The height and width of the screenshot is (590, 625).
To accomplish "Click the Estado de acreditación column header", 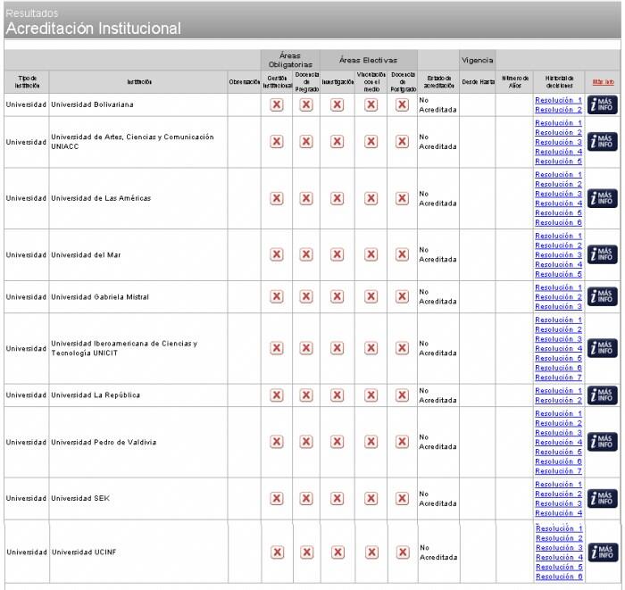I will pyautogui.click(x=438, y=82).
